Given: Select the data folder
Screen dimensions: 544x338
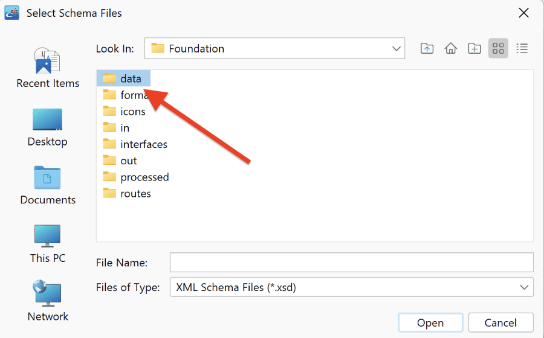Looking at the screenshot, I should click(x=123, y=78).
